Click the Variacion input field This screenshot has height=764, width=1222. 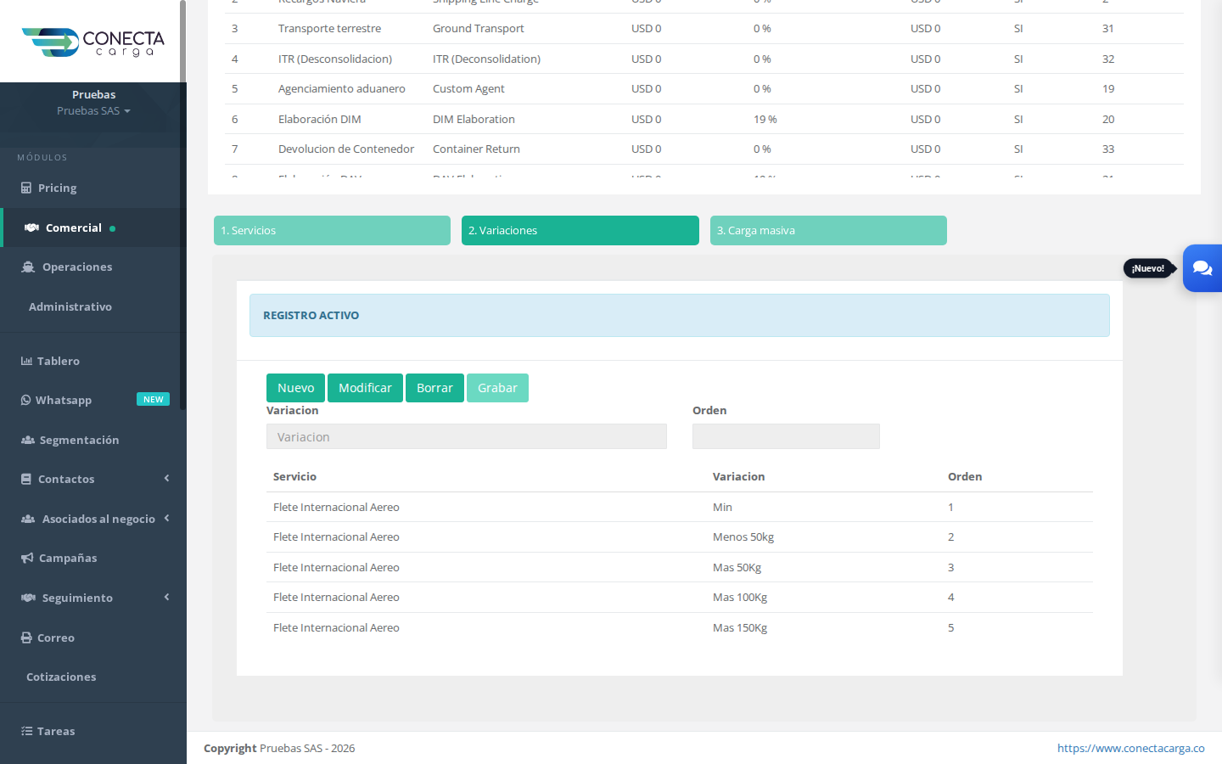coord(467,436)
